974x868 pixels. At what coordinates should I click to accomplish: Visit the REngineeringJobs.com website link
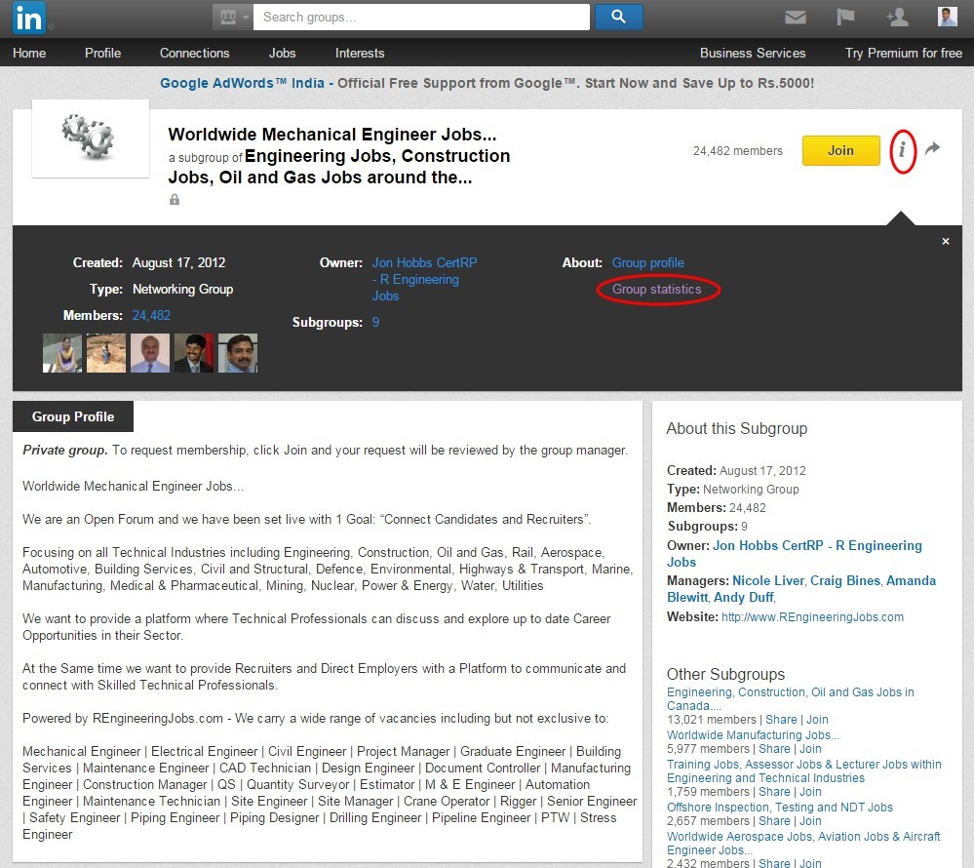(812, 617)
